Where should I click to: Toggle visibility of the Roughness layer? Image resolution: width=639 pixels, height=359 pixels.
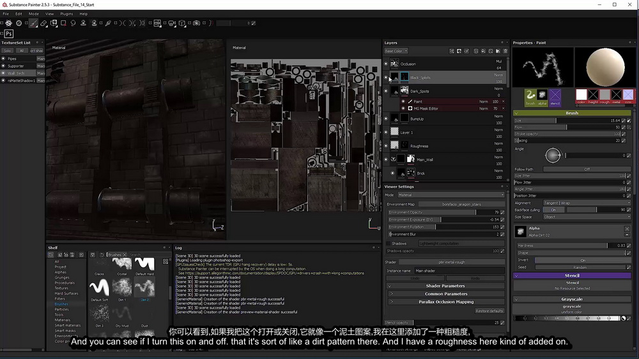click(386, 146)
